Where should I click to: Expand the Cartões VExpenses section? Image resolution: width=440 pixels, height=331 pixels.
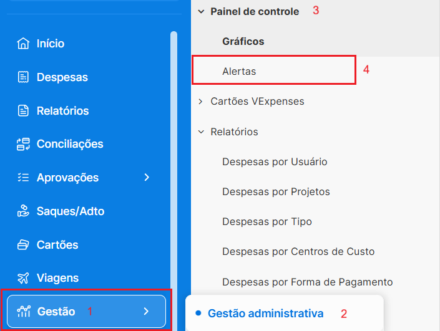pyautogui.click(x=201, y=101)
